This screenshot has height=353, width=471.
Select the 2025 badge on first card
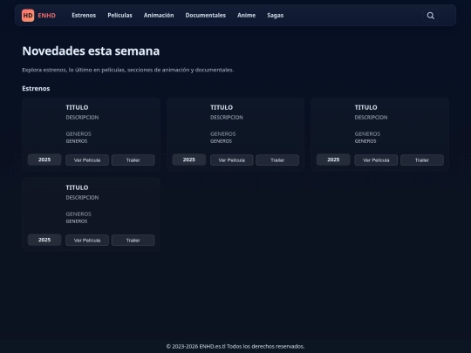[44, 160]
